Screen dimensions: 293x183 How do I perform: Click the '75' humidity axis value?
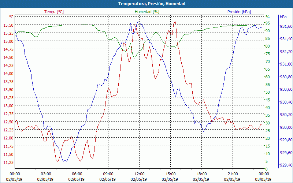(x=268, y=54)
